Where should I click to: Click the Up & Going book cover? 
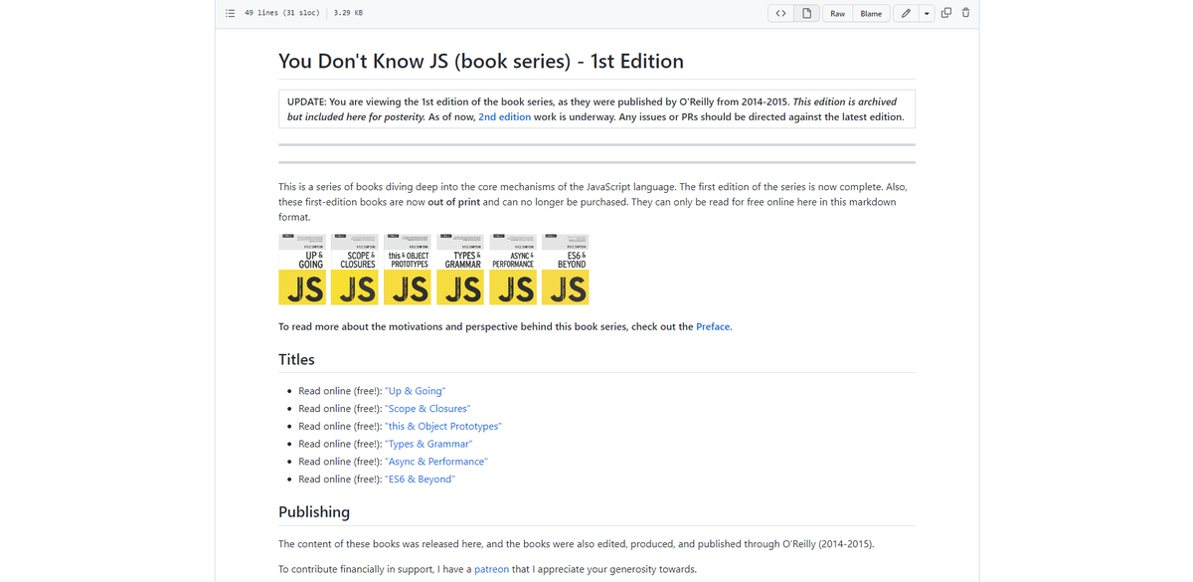[301, 268]
